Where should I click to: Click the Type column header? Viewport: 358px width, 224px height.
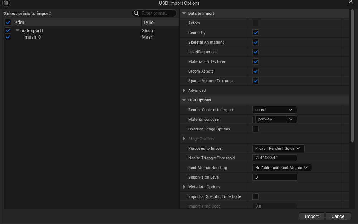[160, 23]
